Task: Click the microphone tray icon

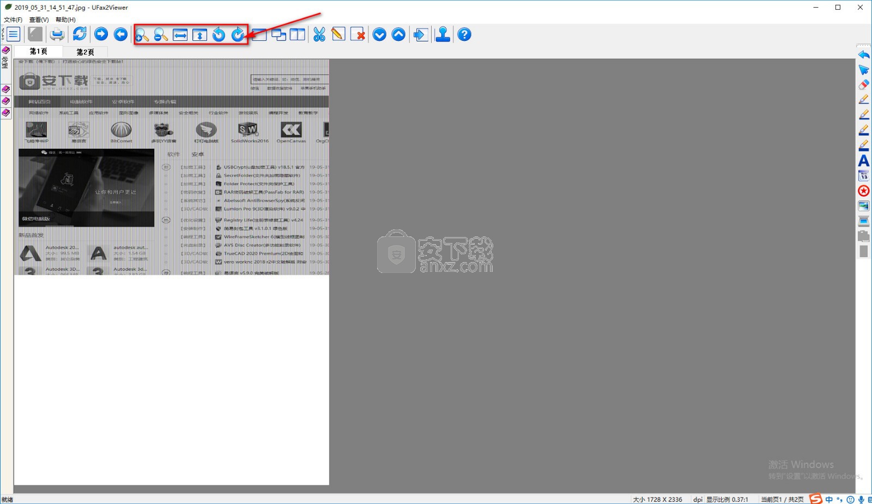Action: [861, 500]
